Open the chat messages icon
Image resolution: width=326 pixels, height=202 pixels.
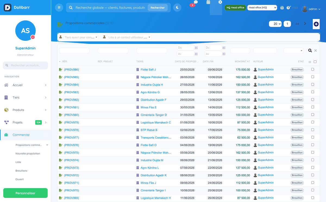(x=196, y=2)
